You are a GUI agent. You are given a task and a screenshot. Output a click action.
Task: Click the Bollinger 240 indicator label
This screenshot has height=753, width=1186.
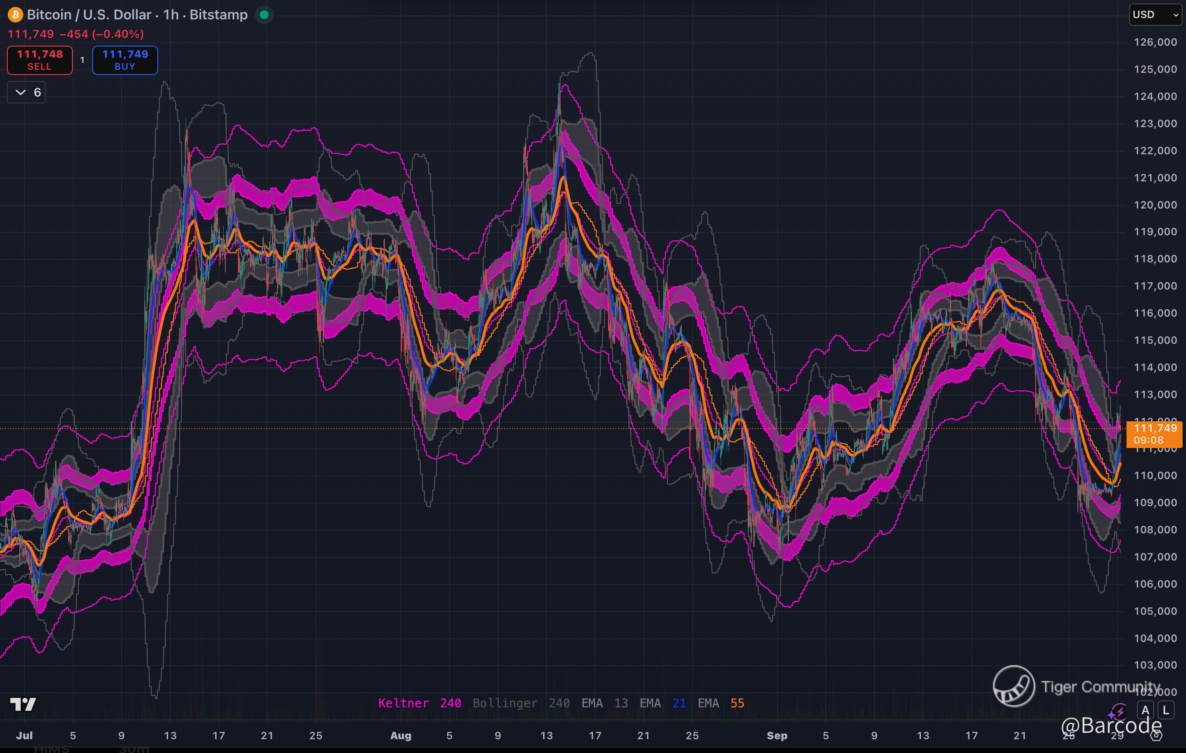tap(521, 703)
